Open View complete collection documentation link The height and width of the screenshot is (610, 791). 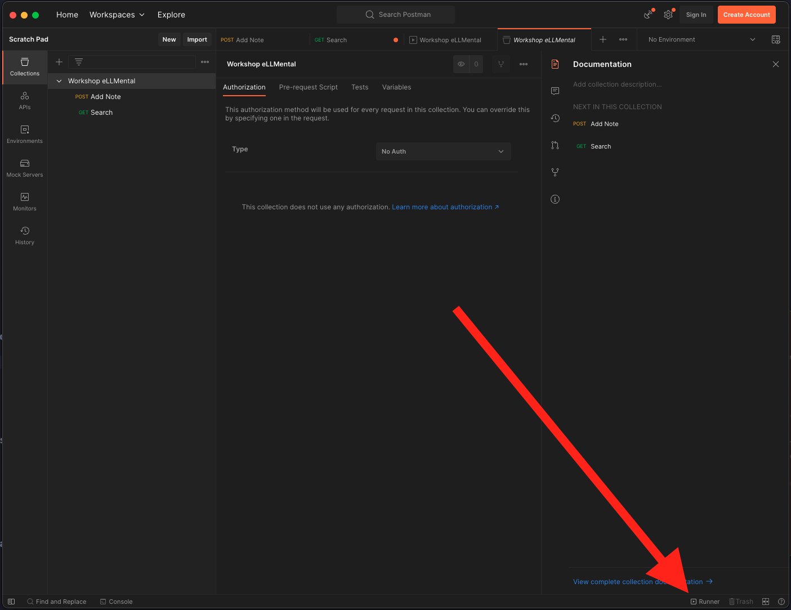coord(643,582)
